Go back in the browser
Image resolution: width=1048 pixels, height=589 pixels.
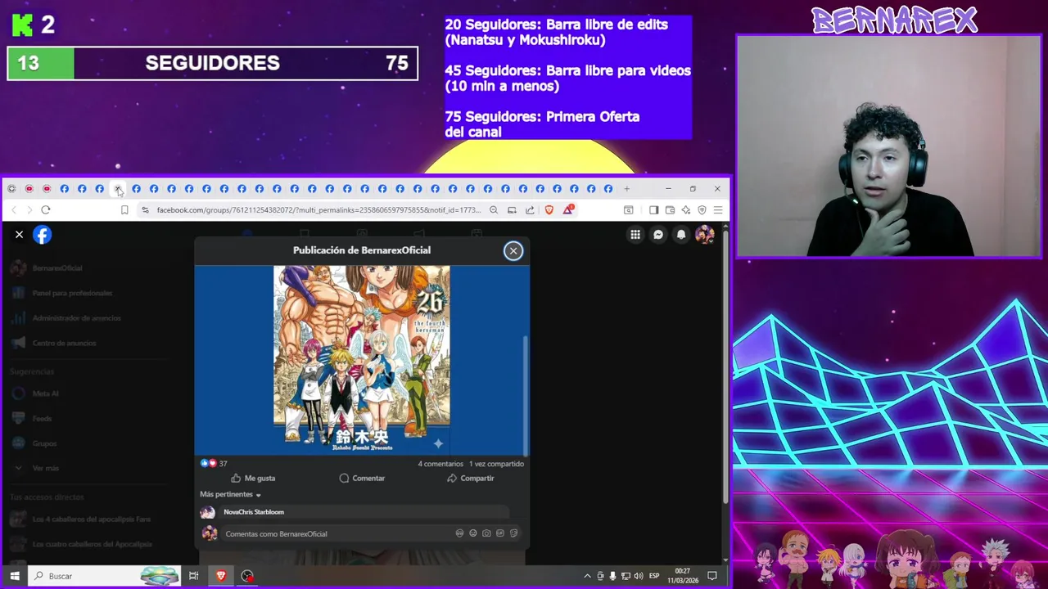coord(14,210)
